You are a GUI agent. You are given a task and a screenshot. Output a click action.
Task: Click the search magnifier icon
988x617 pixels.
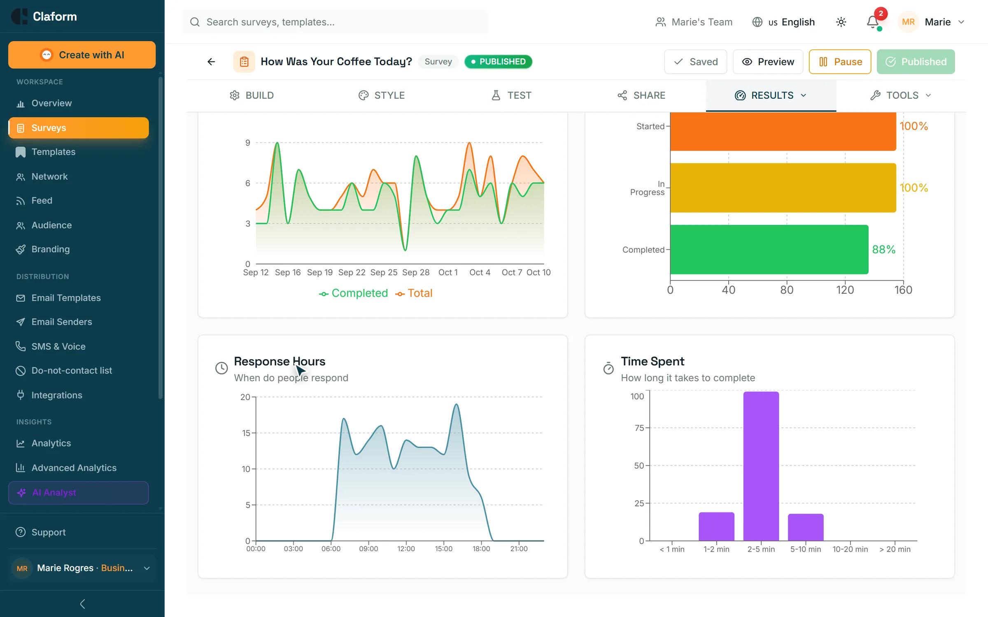[x=195, y=22]
